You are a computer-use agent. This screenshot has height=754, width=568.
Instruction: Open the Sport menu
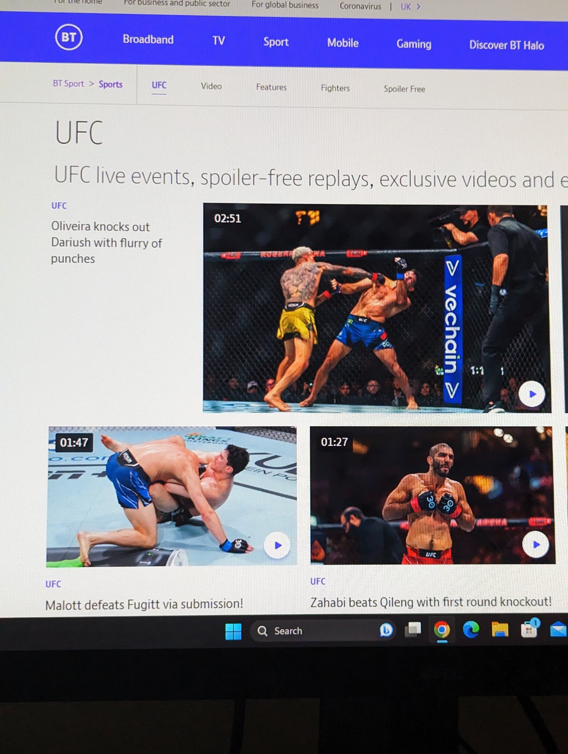pyautogui.click(x=276, y=42)
